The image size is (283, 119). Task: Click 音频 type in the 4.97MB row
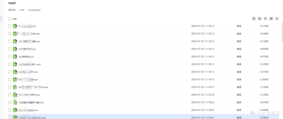pyautogui.click(x=239, y=57)
